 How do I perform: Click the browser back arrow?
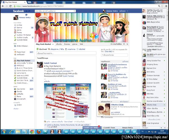3,6
